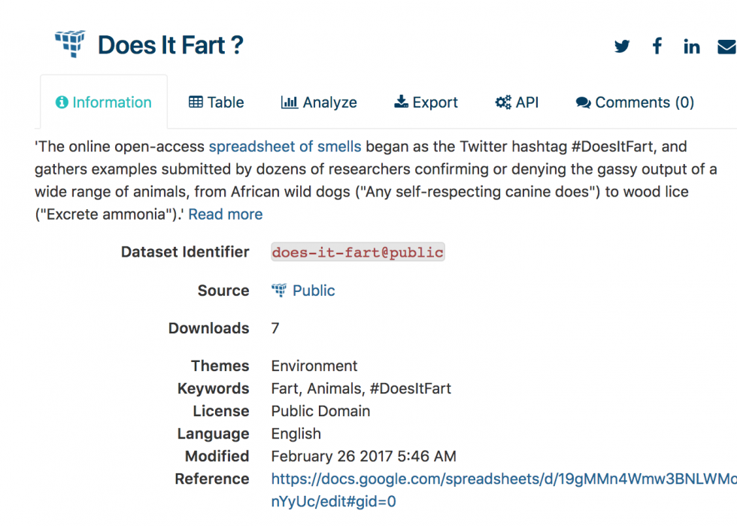
Task: Open the Public source link
Action: 314,290
